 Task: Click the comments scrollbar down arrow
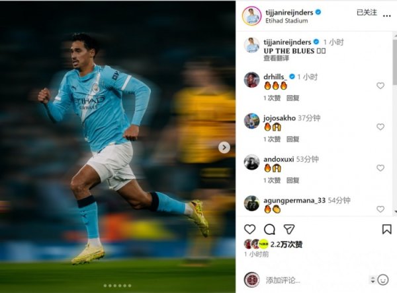tap(395, 212)
